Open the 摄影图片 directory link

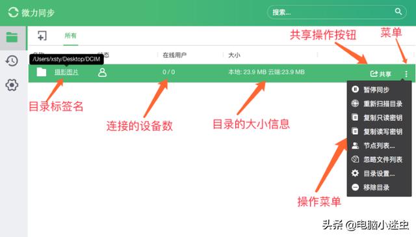[x=66, y=72]
